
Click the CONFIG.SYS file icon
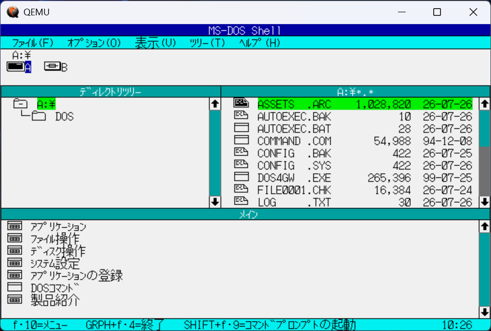coord(241,164)
